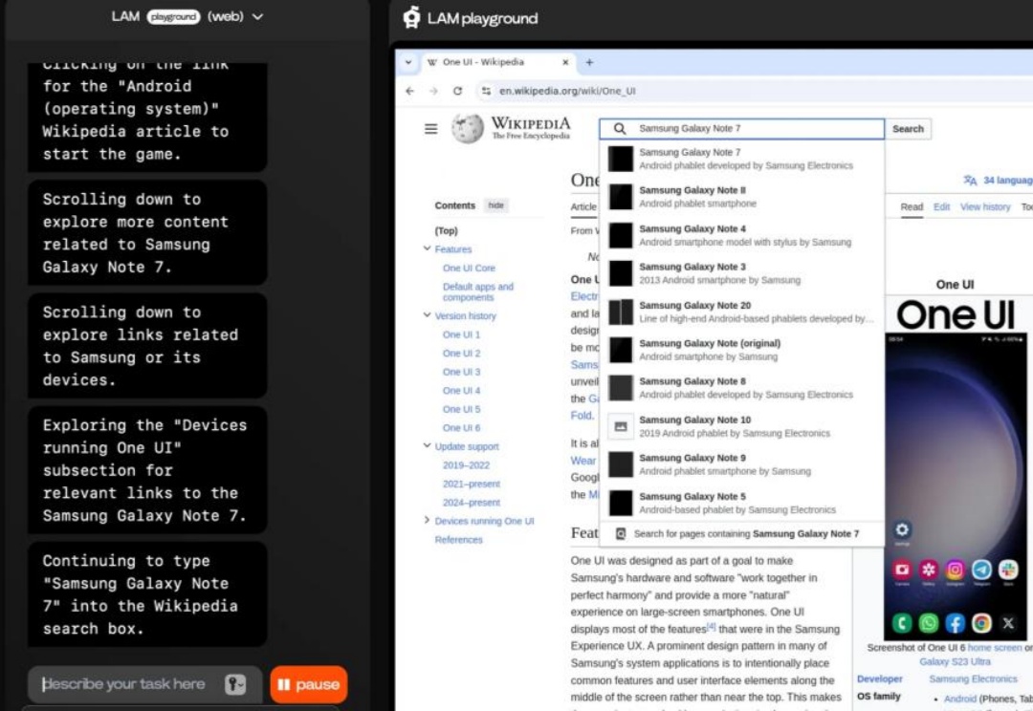
Task: Select Samsung Galaxy Note 8 suggestion
Action: pos(742,388)
